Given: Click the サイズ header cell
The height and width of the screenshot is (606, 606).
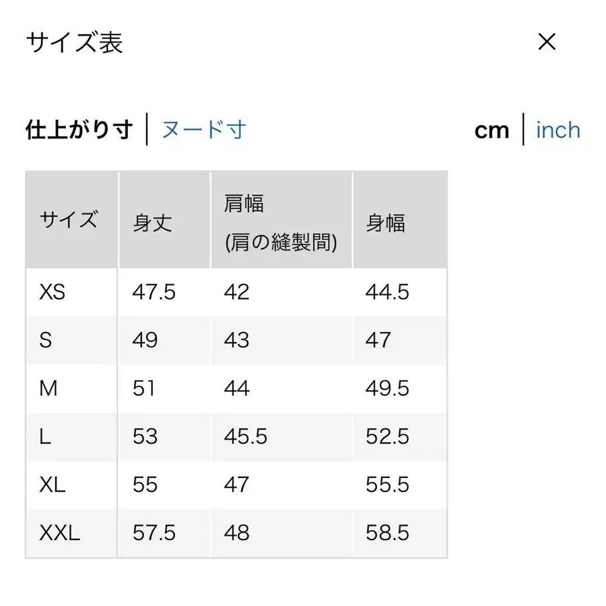Looking at the screenshot, I should tap(69, 219).
